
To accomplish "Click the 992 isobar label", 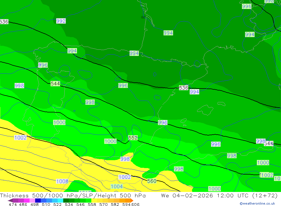I will [x=61, y=21].
